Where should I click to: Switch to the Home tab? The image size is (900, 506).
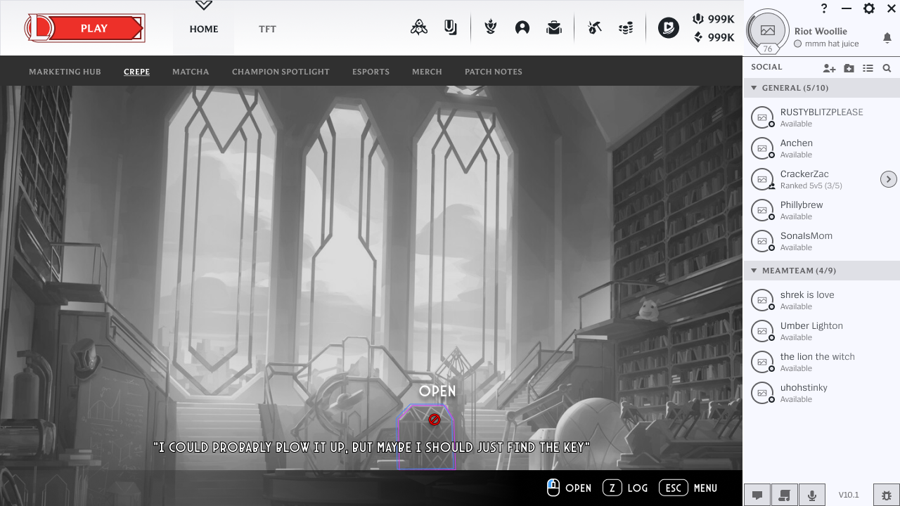pyautogui.click(x=204, y=30)
